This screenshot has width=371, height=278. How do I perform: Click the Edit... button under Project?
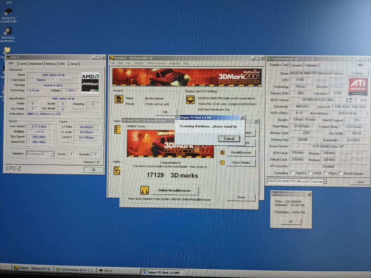(x=166, y=112)
